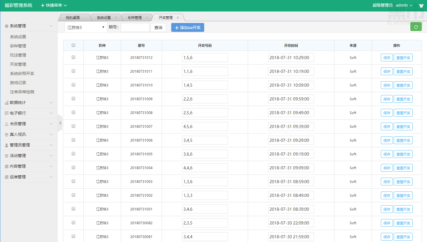This screenshot has width=427, height=242.
Task: Click the 查询 search button
Action: point(158,27)
